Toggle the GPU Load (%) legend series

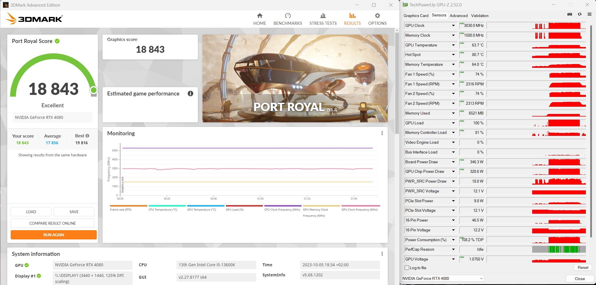tap(244, 208)
